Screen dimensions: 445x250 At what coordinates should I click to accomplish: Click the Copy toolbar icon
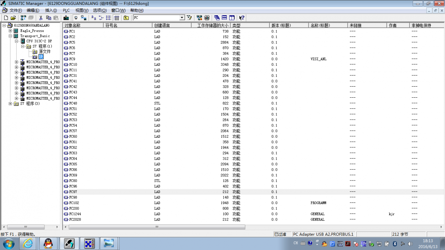pos(48,18)
